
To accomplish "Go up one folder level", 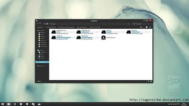I will click(x=45, y=24).
